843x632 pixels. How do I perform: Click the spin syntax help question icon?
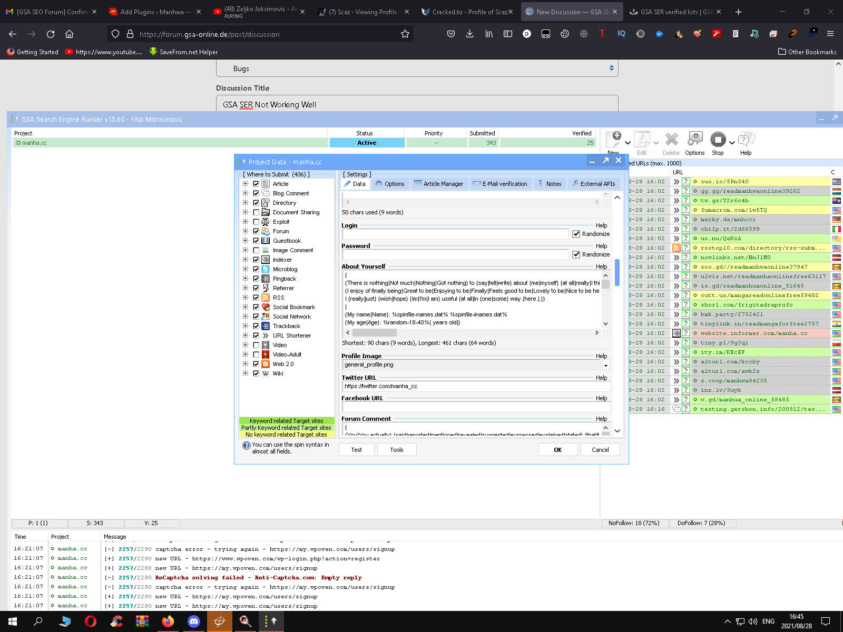pos(246,446)
